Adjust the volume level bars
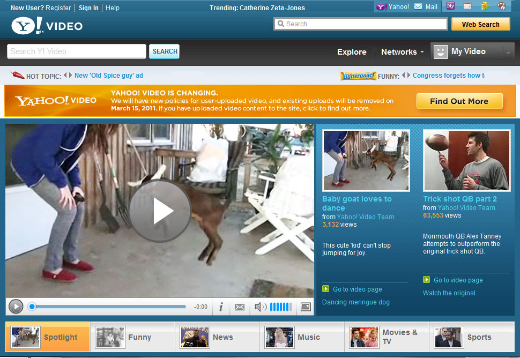Screen dimensions: 520x358 click(280, 307)
